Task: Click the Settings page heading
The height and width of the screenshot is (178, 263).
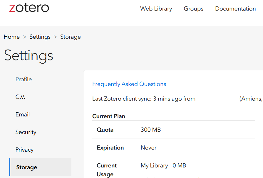Action: (x=29, y=56)
